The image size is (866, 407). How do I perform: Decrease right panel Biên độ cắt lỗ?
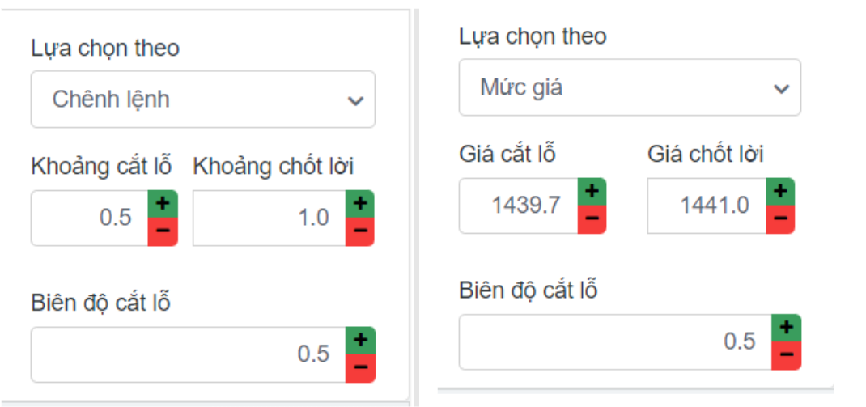tap(786, 356)
